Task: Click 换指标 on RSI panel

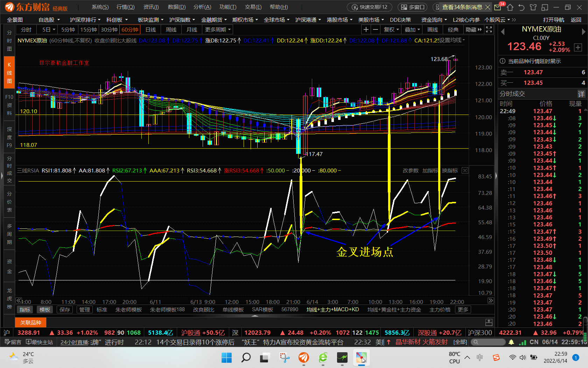Action: pyautogui.click(x=450, y=171)
